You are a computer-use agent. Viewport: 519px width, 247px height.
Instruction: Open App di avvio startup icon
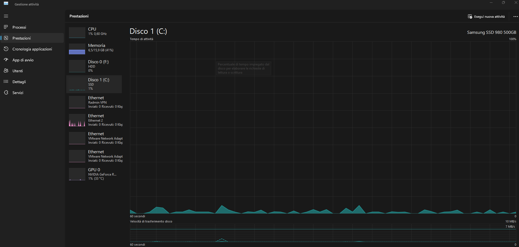tap(6, 60)
